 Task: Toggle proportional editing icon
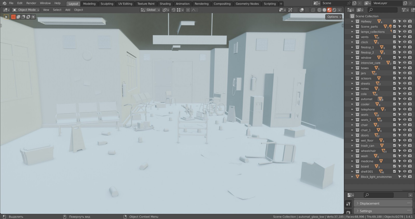[x=188, y=10]
